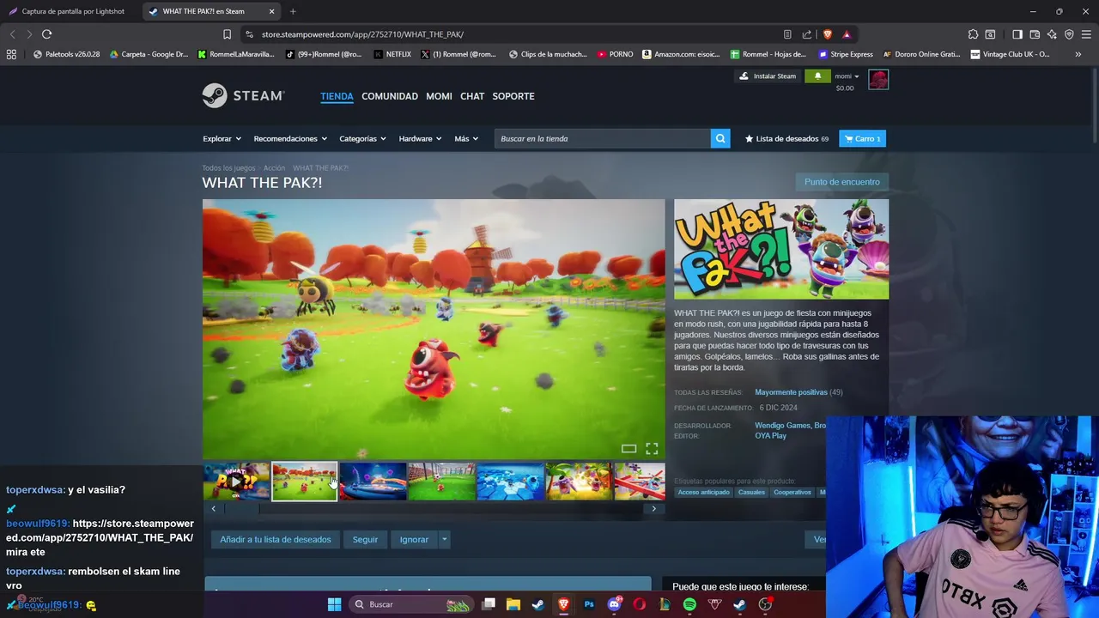Click the theater mode icon on screenshot viewer
Screen dimensions: 1099x618
[628, 448]
